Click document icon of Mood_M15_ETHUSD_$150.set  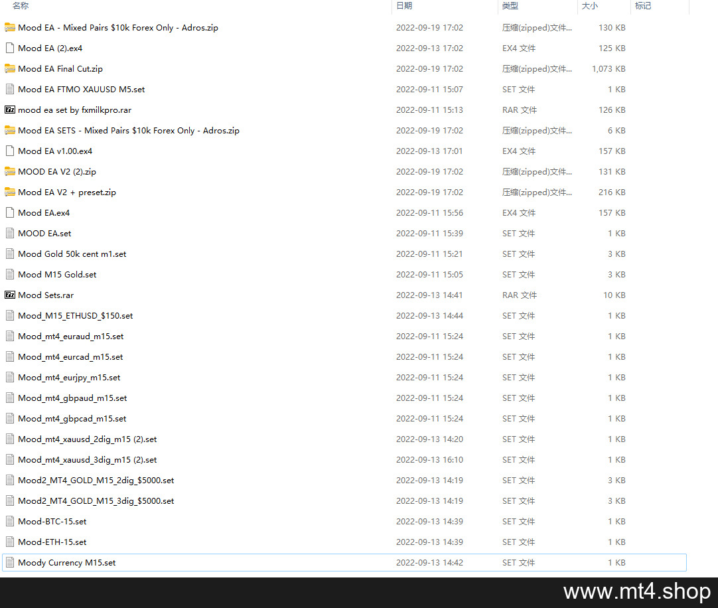pos(9,316)
